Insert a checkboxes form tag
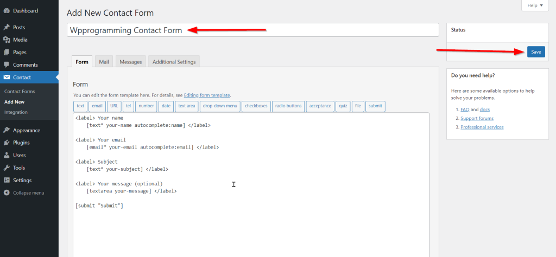 (256, 106)
